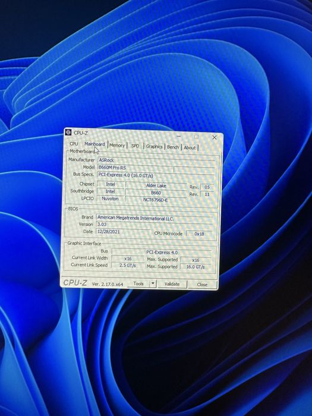Switch to the CPU tab

(74, 144)
